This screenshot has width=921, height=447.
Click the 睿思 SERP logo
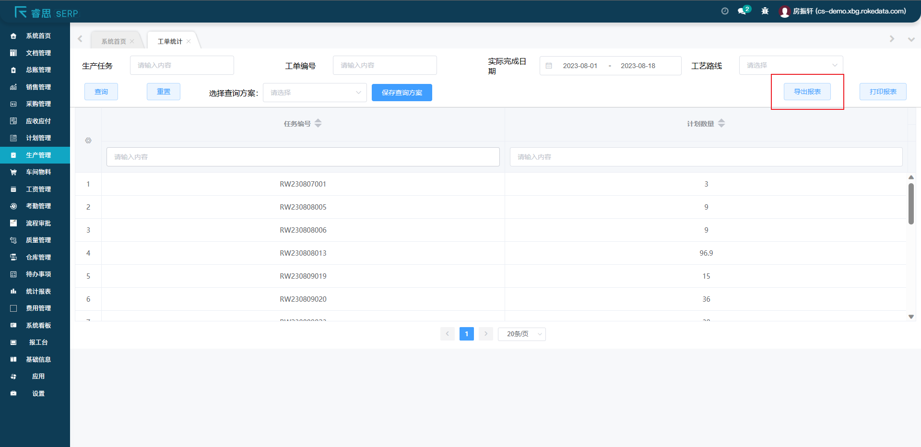(x=46, y=13)
